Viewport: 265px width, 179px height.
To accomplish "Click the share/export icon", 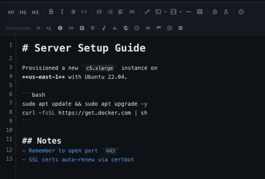I will pyautogui.click(x=226, y=12).
